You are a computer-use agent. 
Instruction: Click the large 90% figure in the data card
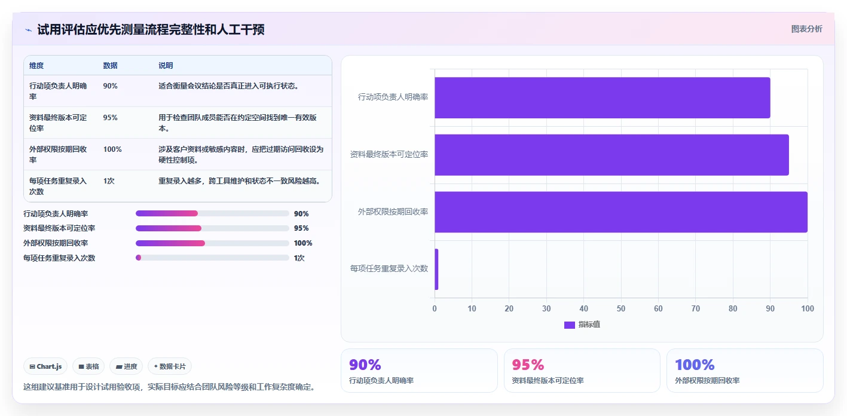[x=365, y=365]
